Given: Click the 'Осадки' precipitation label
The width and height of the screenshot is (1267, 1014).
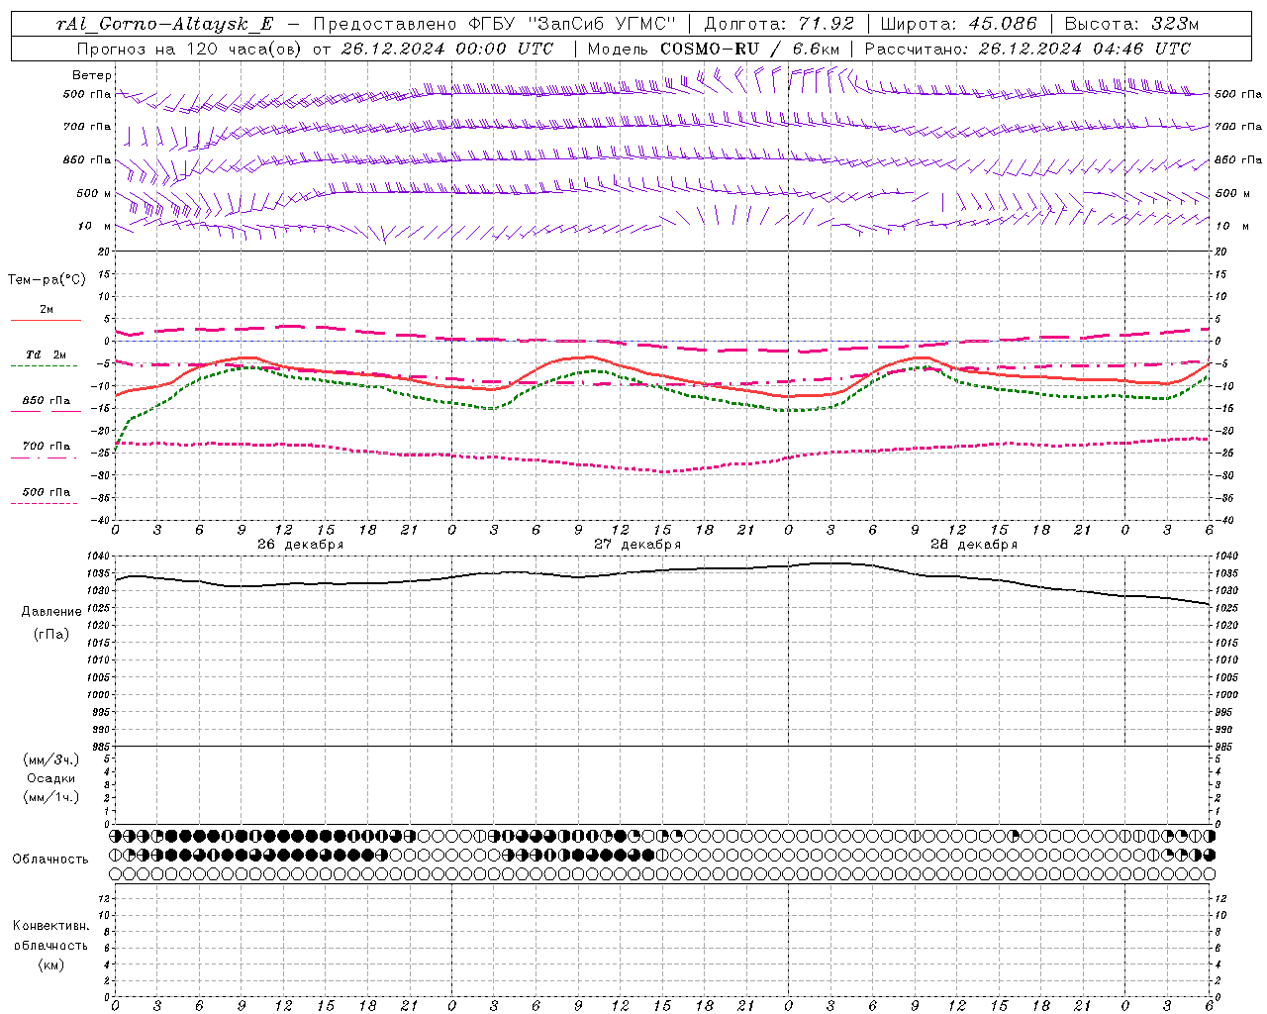Looking at the screenshot, I should (x=51, y=778).
